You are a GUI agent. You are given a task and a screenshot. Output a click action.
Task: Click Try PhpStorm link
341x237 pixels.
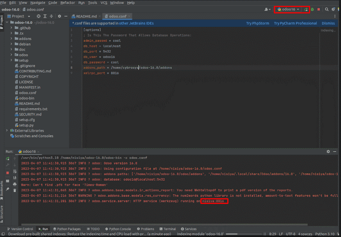coord(257,23)
